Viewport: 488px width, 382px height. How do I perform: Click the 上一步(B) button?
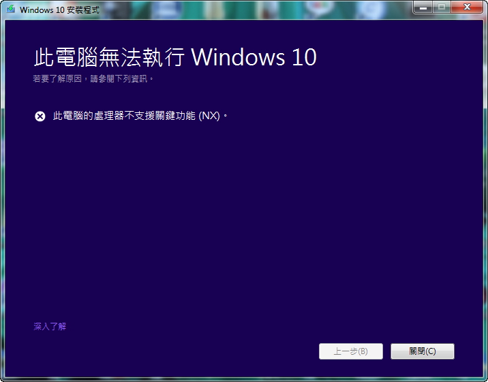(351, 351)
